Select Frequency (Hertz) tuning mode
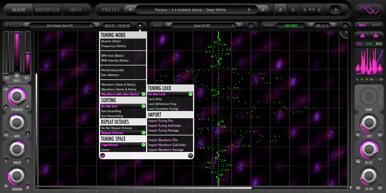Viewport: 386px width, 193px height. 123,46
